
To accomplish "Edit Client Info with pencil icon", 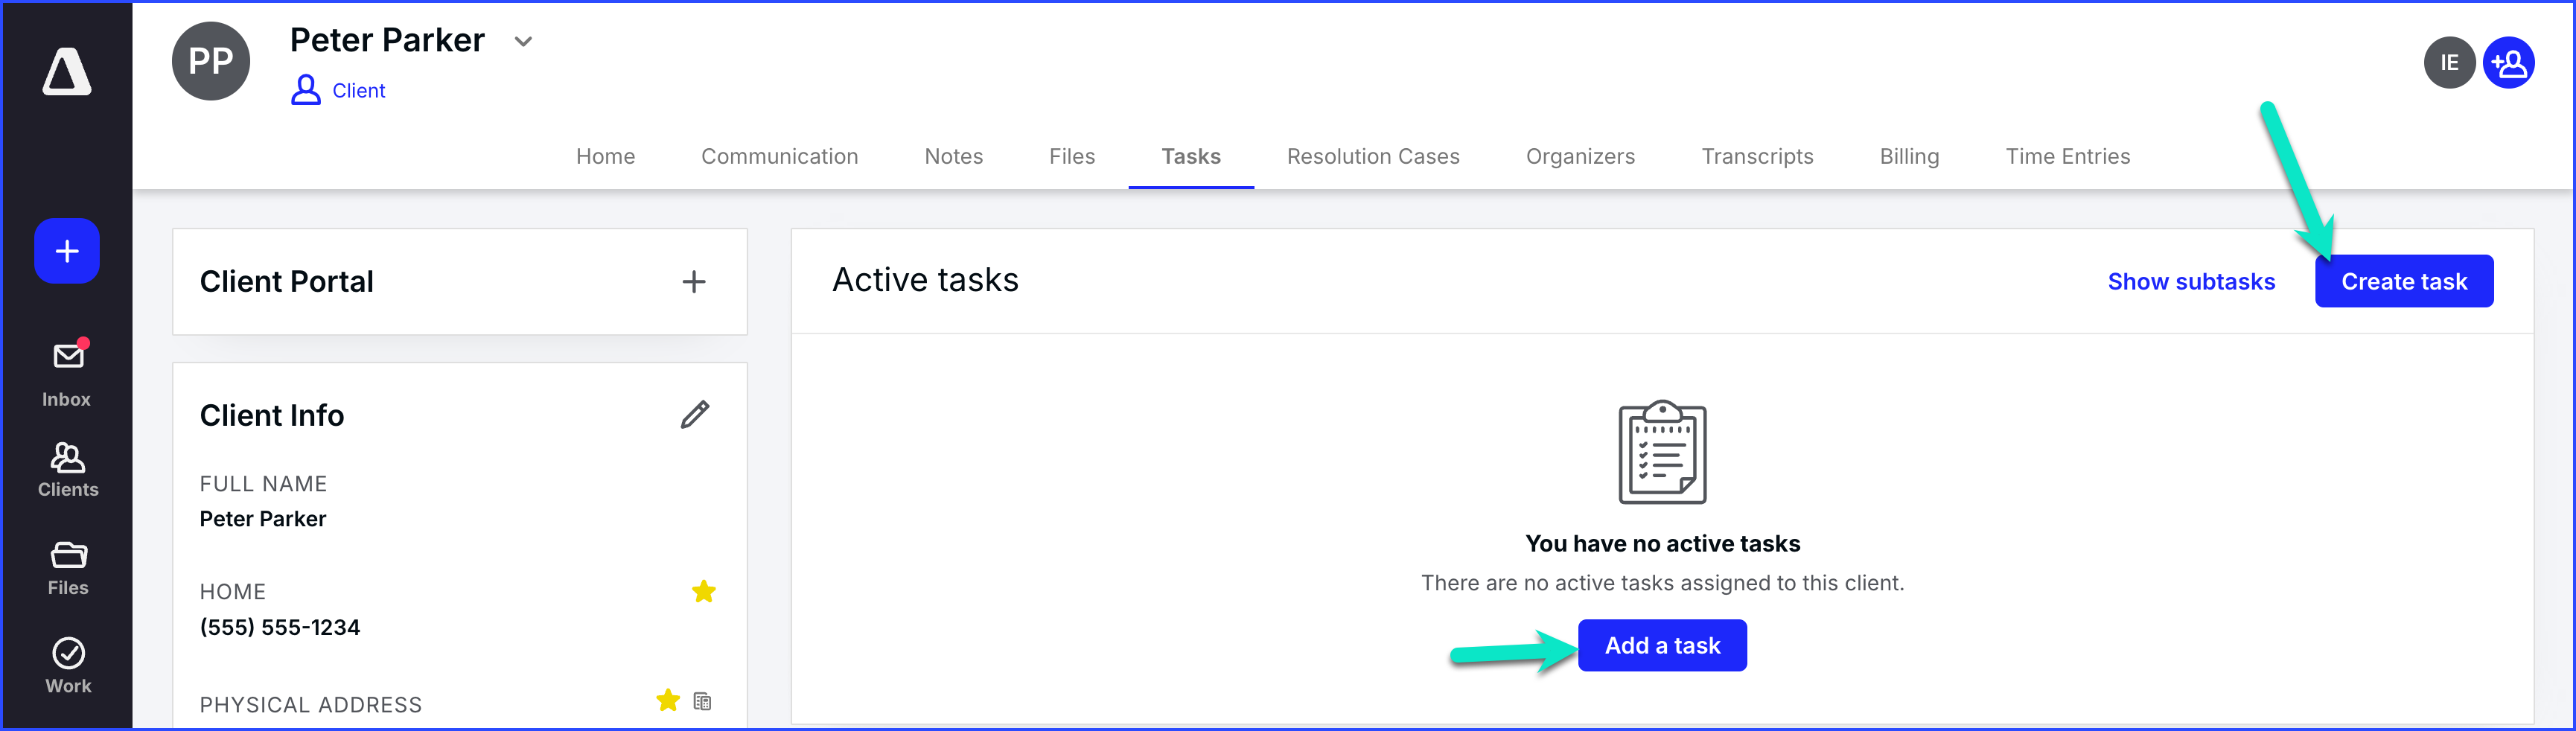I will pos(695,415).
